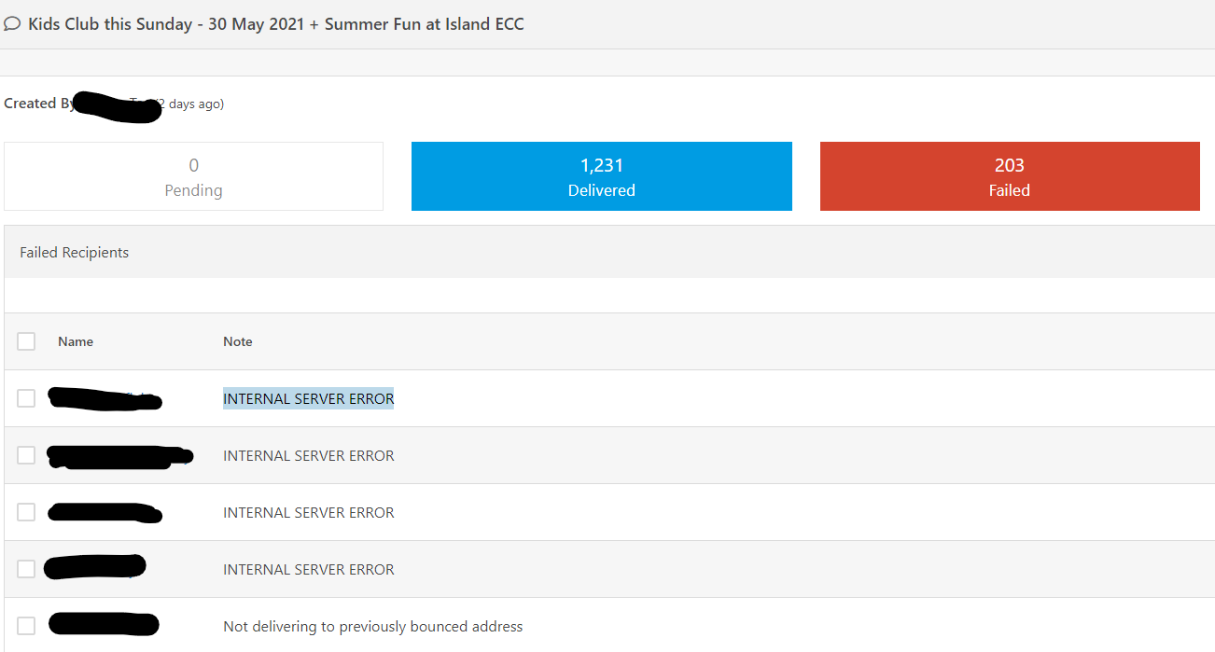Screen dimensions: 1215x652
Task: Check the second failed recipient's checkbox
Action: [26, 455]
